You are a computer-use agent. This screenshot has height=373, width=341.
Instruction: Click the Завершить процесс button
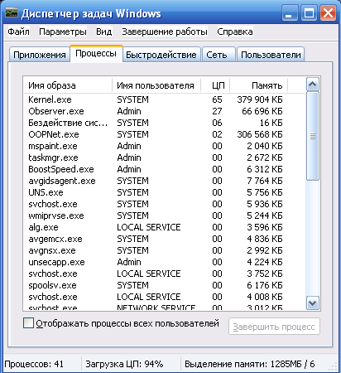[x=274, y=327]
